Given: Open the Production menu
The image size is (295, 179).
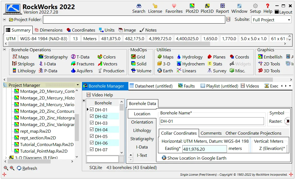Looking at the screenshot, I should click(x=111, y=71).
